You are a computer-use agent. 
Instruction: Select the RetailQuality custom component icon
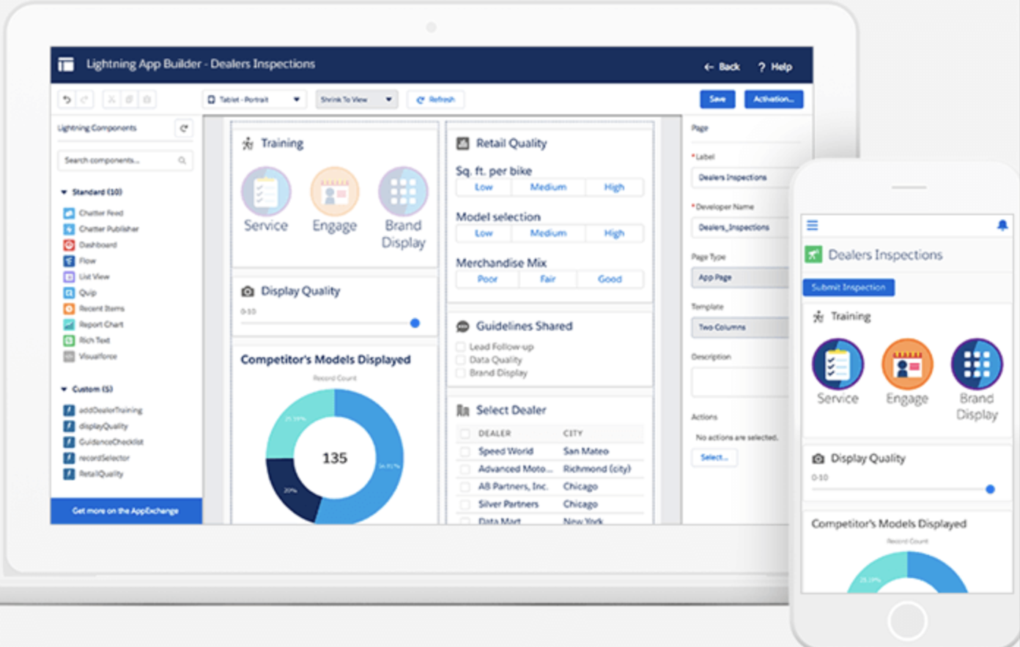pyautogui.click(x=69, y=474)
